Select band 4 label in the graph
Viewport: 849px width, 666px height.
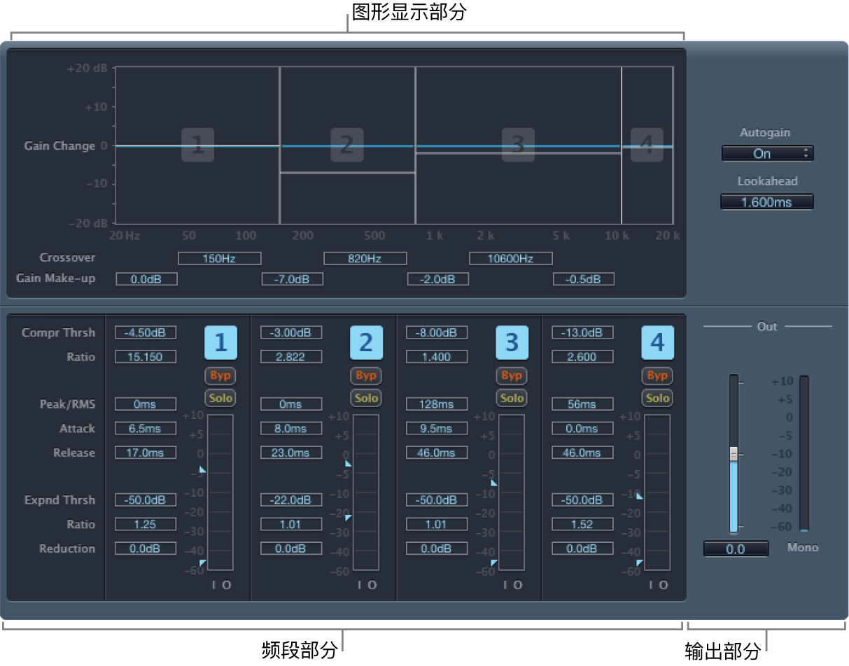coord(647,145)
